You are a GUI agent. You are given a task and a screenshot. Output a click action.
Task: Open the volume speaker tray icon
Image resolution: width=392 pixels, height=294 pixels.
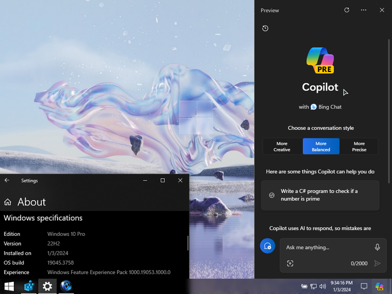pos(323,286)
